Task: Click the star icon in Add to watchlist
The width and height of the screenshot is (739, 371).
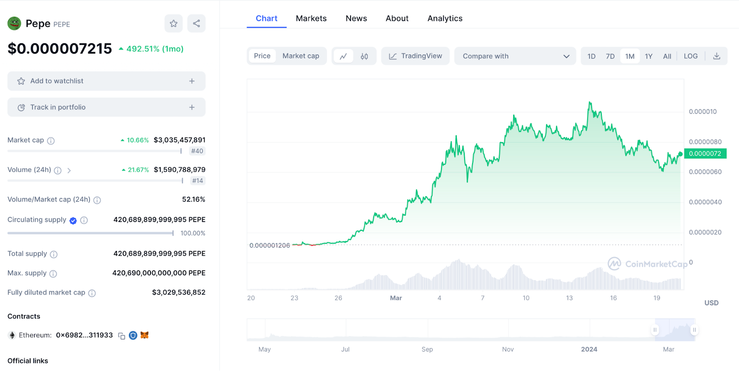Action: coord(21,81)
